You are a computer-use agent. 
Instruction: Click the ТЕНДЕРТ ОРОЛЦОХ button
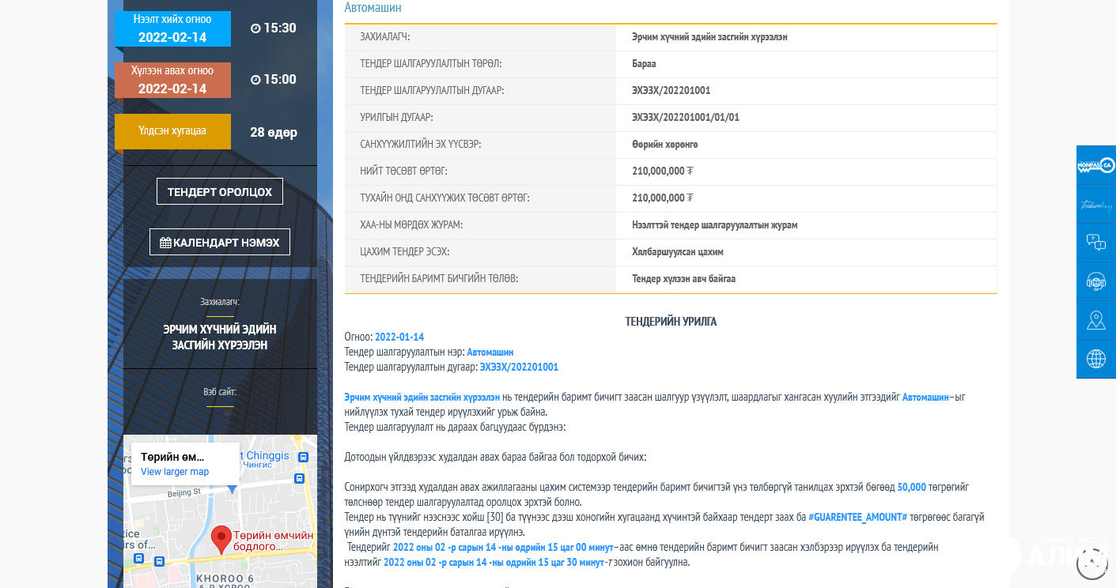[220, 191]
